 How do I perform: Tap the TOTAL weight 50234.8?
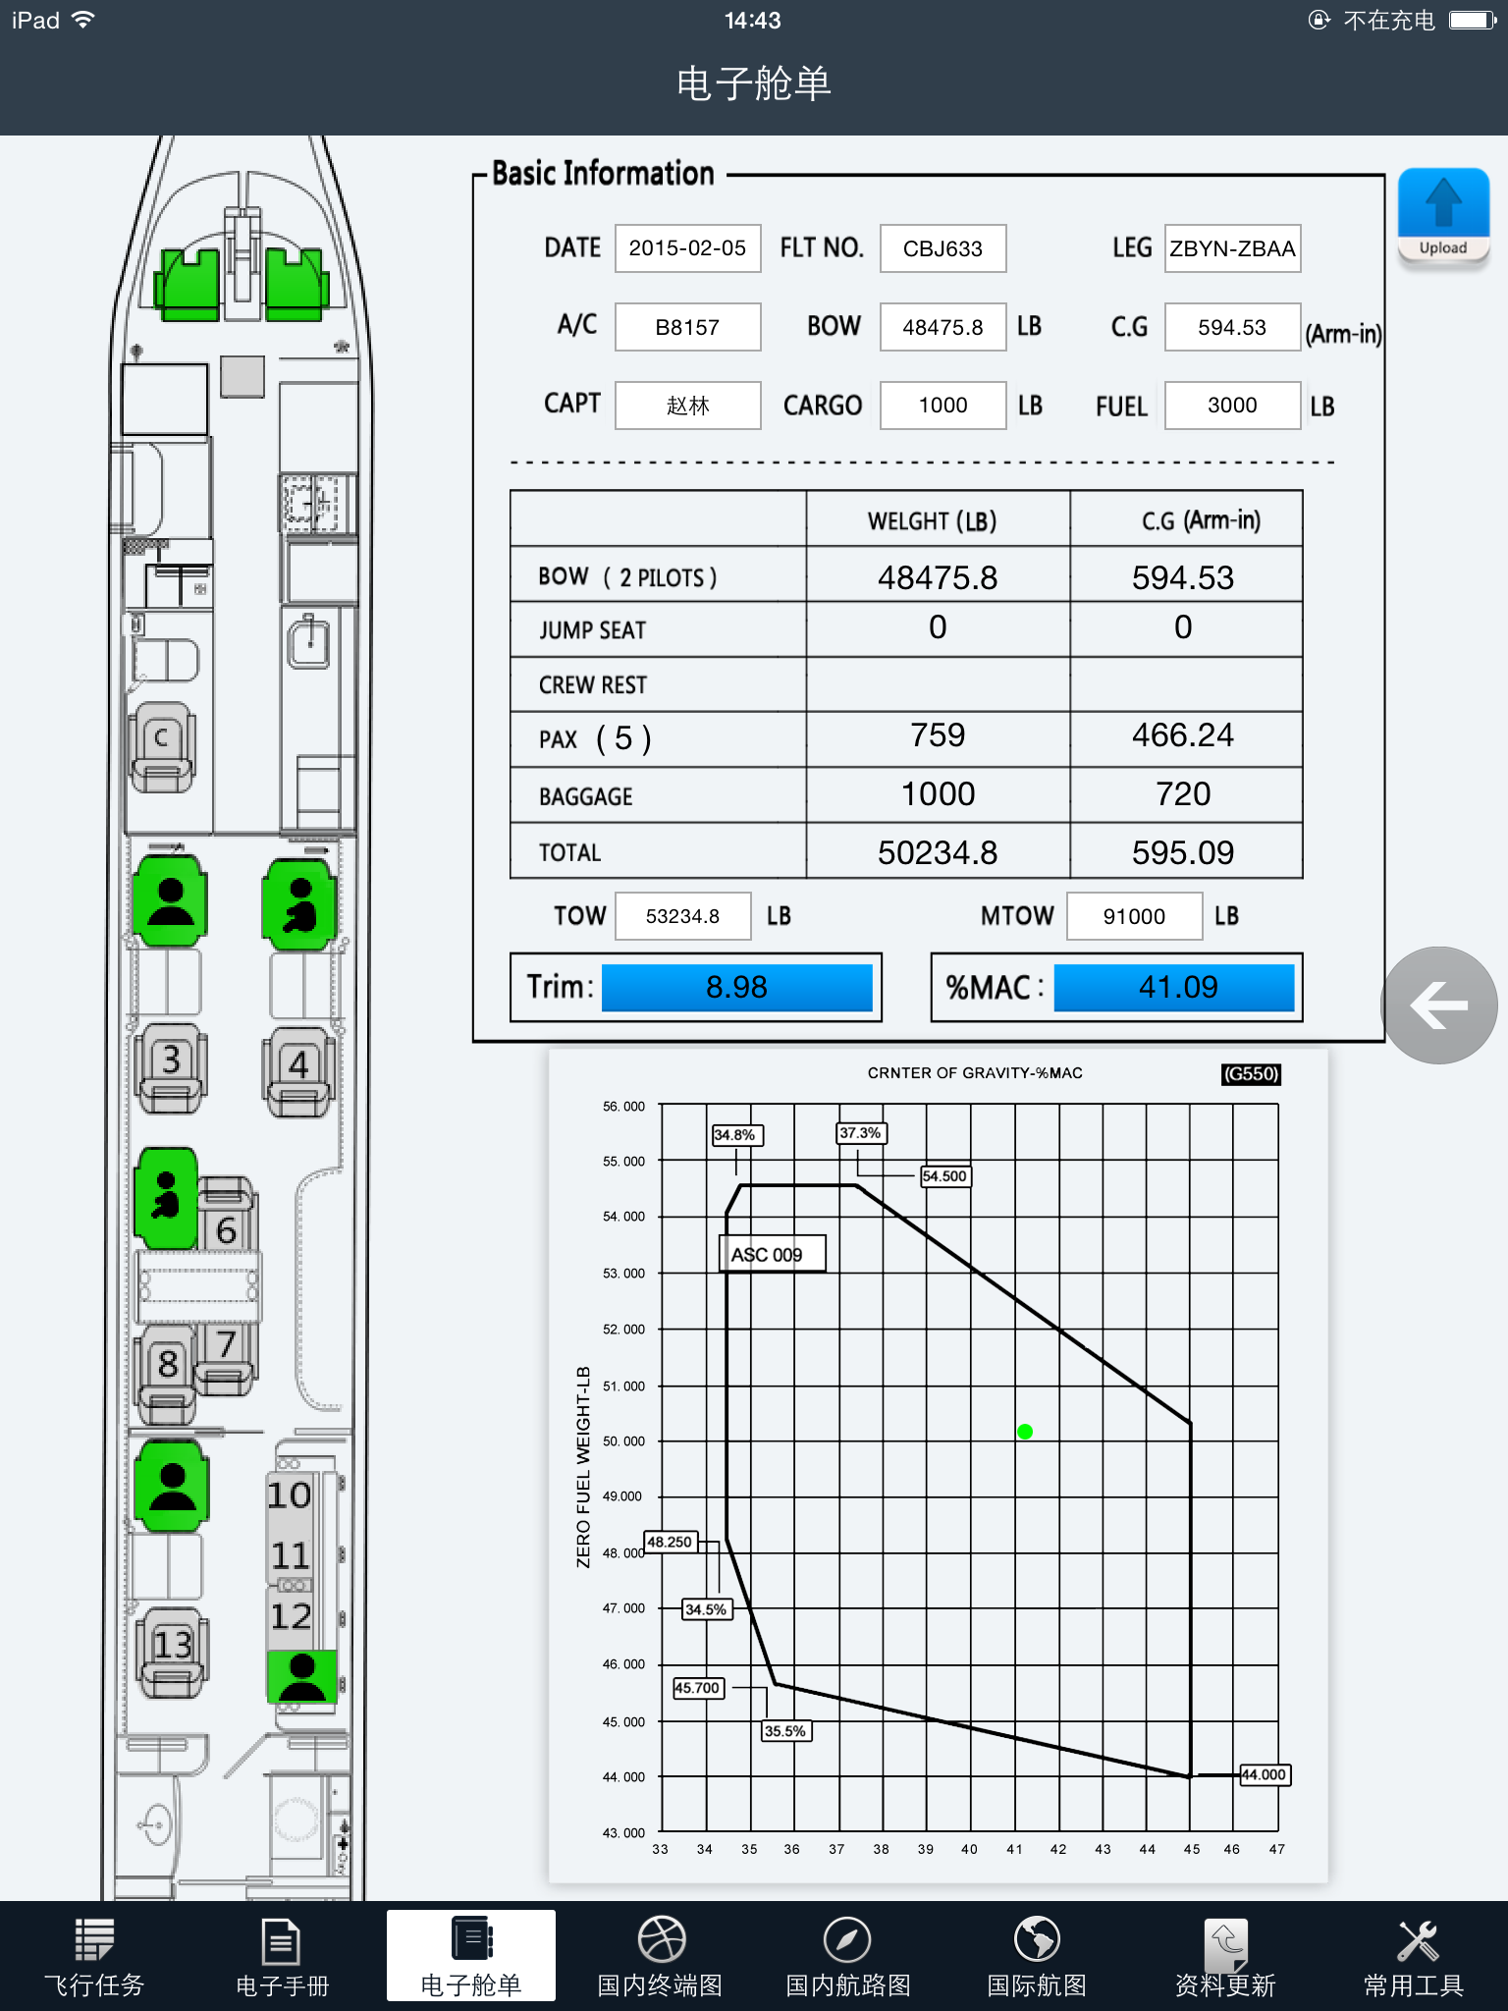click(938, 853)
